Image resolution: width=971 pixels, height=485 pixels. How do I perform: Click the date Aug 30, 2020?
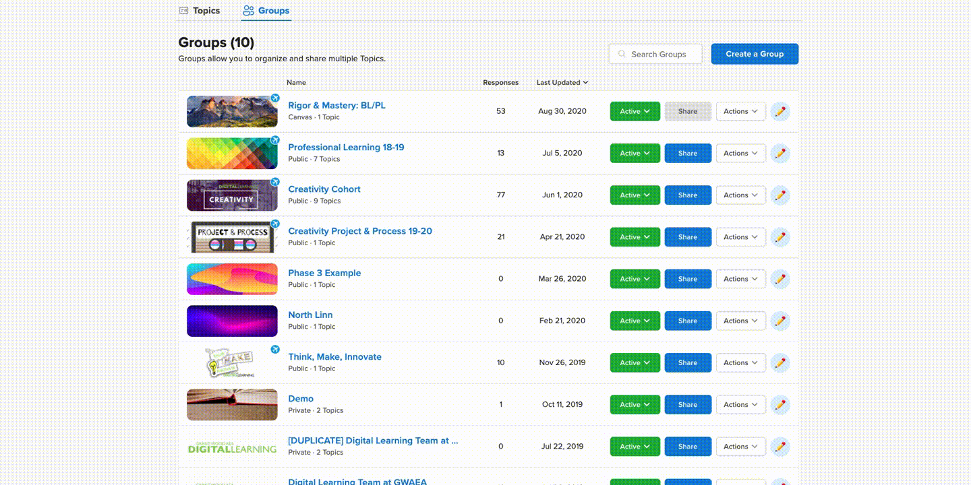pos(562,112)
